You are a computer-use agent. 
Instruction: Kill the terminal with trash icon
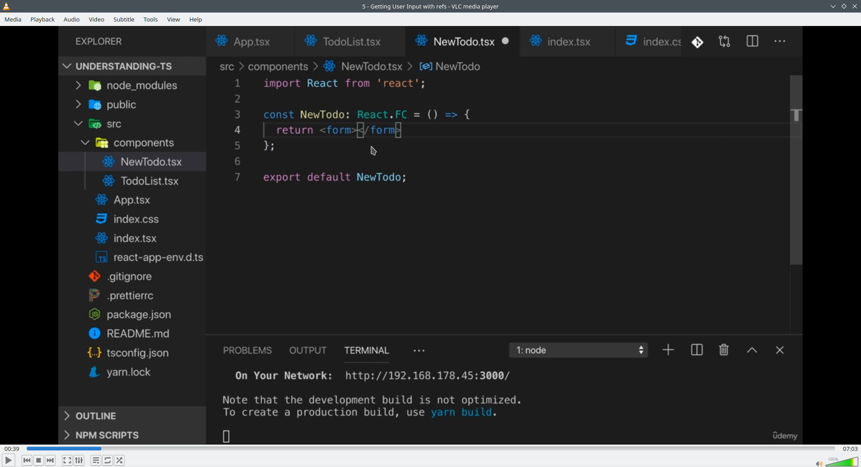pyautogui.click(x=724, y=350)
